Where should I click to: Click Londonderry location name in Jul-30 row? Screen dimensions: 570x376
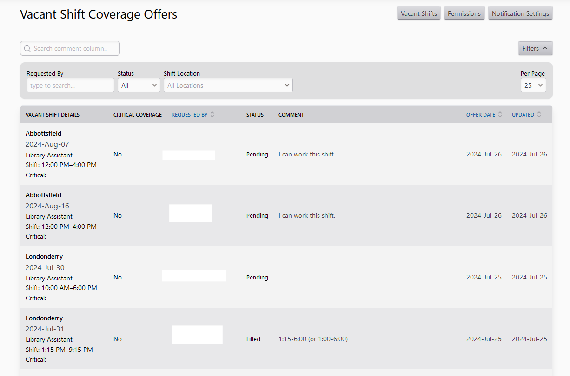[44, 256]
